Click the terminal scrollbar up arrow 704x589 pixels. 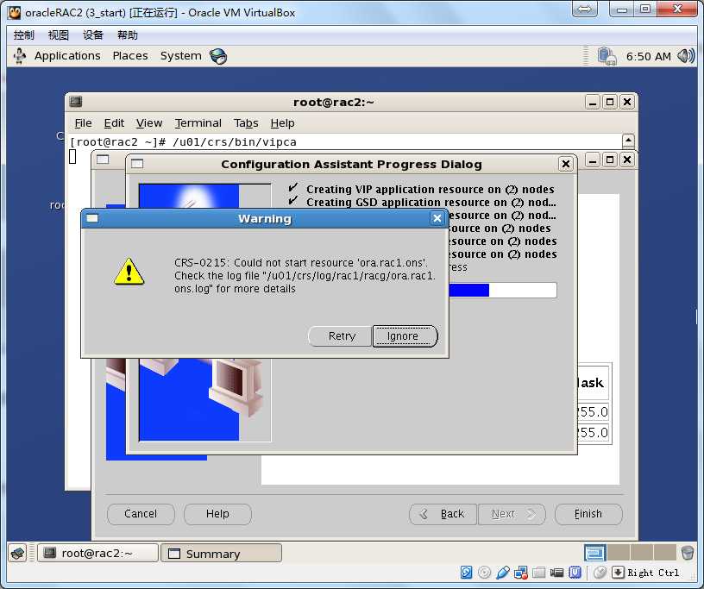coord(628,141)
